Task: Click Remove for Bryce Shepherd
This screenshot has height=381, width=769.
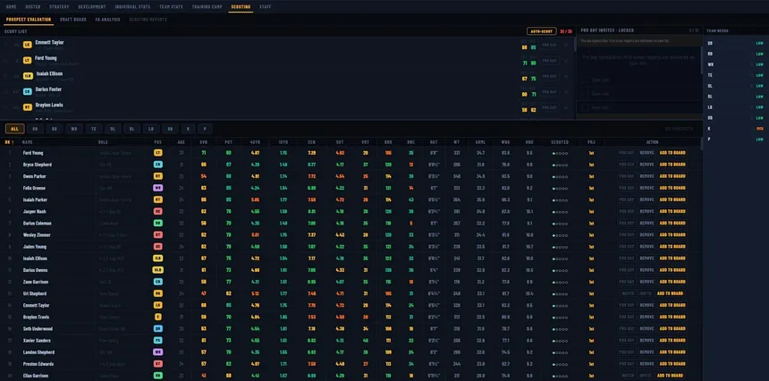Action: 646,165
